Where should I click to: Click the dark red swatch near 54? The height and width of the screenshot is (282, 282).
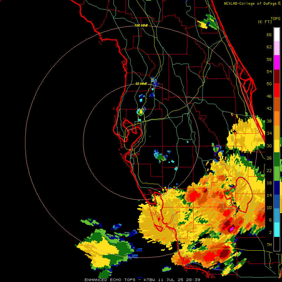coord(277,76)
